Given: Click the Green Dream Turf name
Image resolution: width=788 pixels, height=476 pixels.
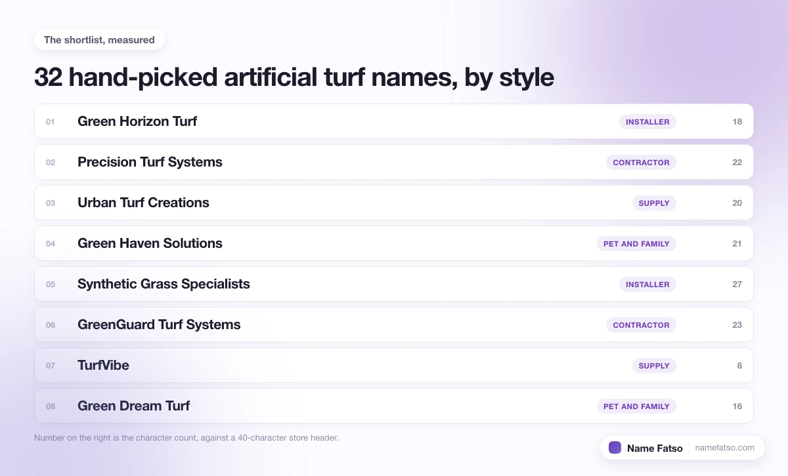Looking at the screenshot, I should tap(133, 406).
